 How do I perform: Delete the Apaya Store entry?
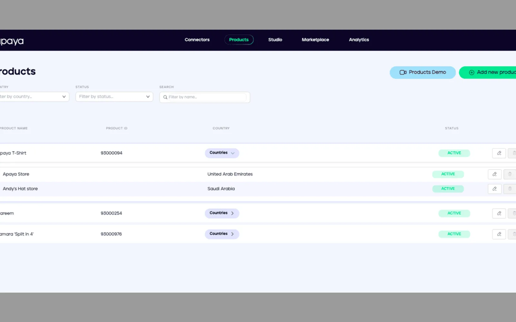coord(510,174)
